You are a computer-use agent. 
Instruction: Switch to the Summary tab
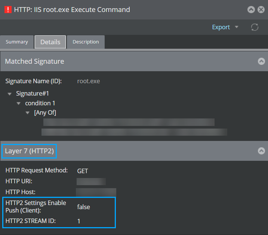click(17, 42)
